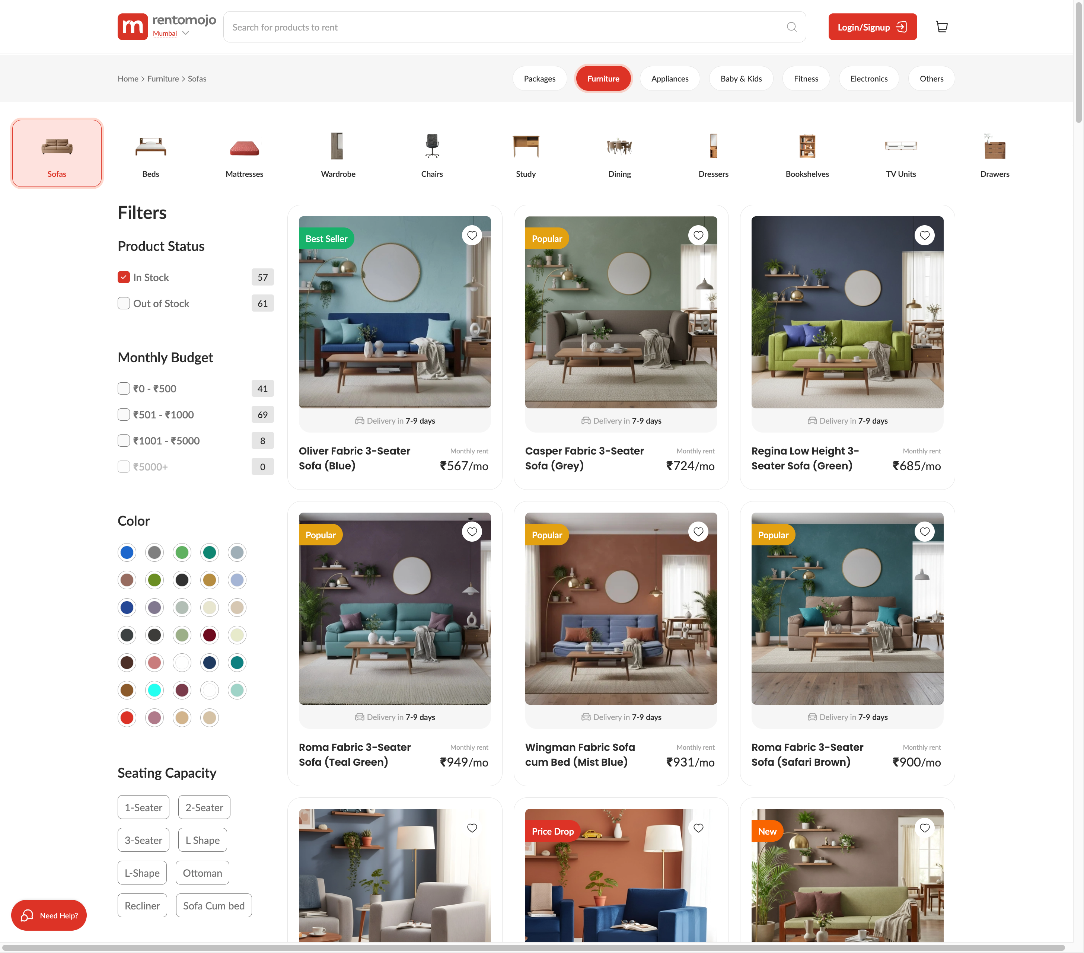Screen dimensions: 1084x953
Task: Toggle the L-Shape capacity filter
Action: point(142,873)
